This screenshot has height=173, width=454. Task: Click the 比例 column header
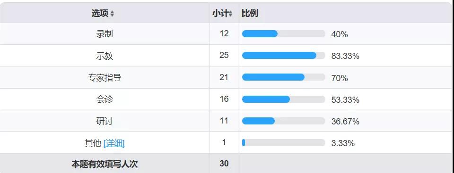coord(346,13)
